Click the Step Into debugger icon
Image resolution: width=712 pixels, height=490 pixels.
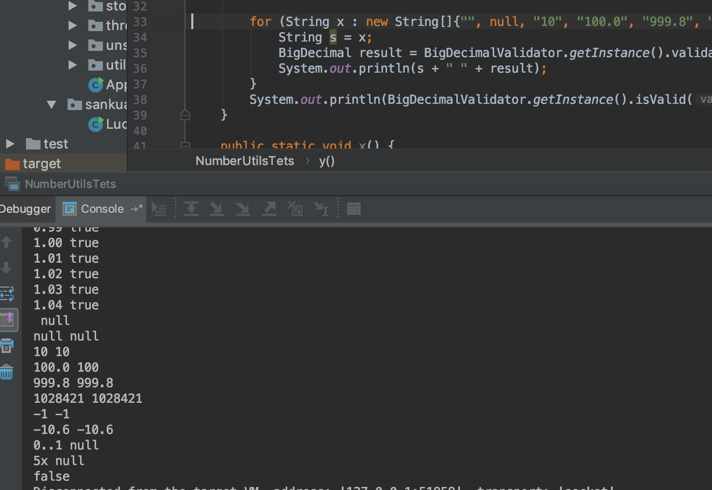tap(217, 209)
